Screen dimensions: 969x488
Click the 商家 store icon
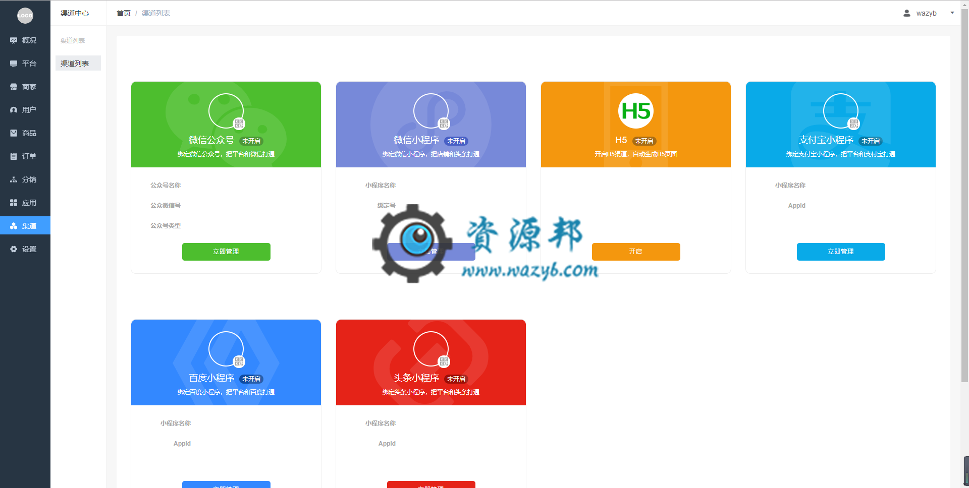(x=14, y=87)
